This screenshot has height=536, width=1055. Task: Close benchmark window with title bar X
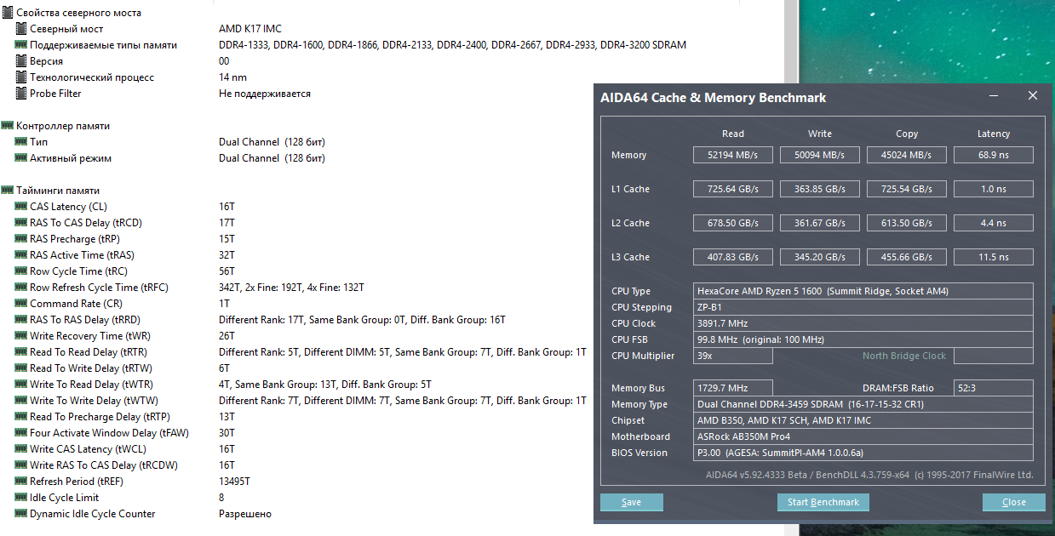(x=1032, y=97)
